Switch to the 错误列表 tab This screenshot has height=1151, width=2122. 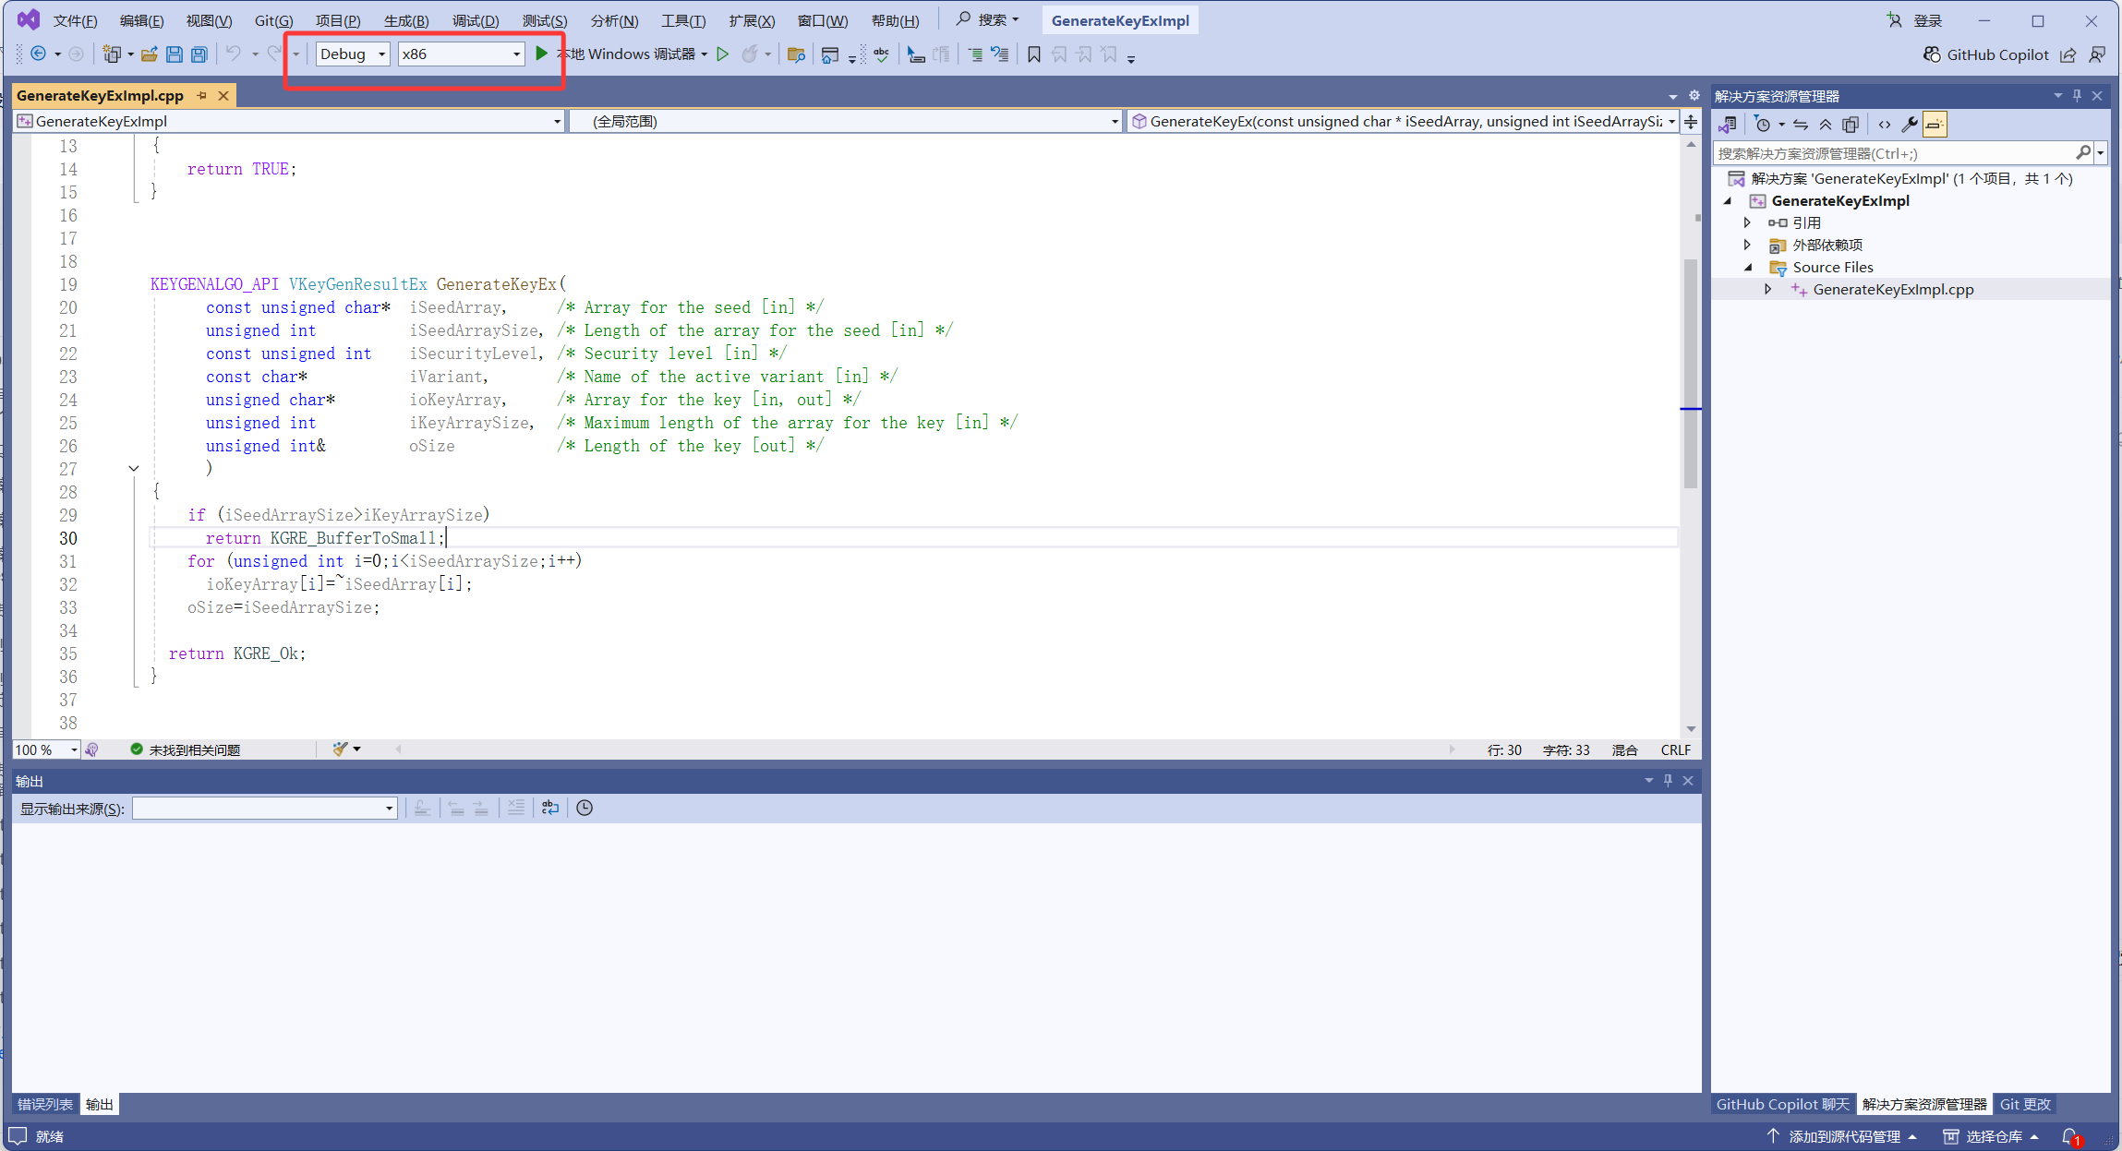[x=45, y=1104]
